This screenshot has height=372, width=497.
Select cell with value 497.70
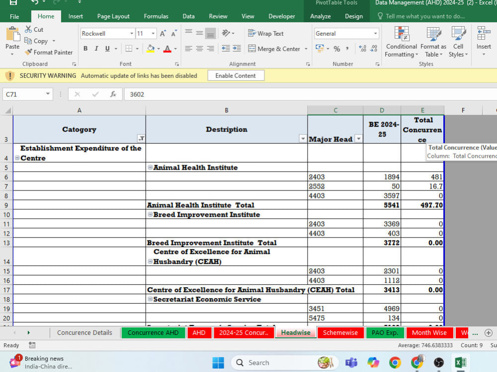click(x=422, y=205)
